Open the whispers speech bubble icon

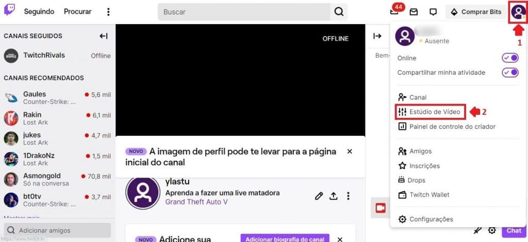click(x=433, y=12)
